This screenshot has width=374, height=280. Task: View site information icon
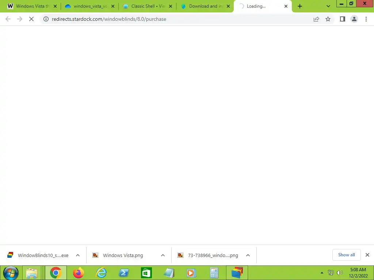(x=46, y=19)
